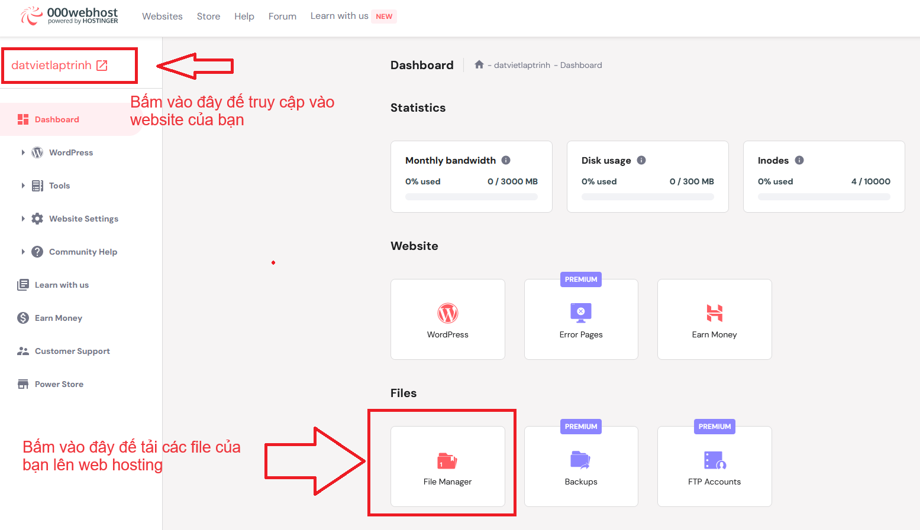920x530 pixels.
Task: Select Dashboard label in the sidebar
Action: 57,119
